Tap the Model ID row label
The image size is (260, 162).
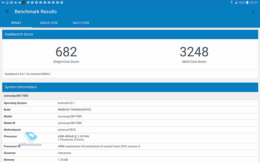(x=9, y=123)
